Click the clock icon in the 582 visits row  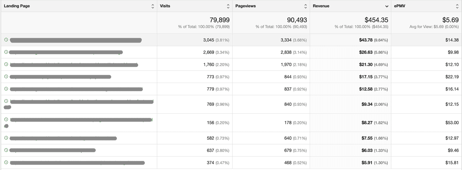tap(6, 138)
